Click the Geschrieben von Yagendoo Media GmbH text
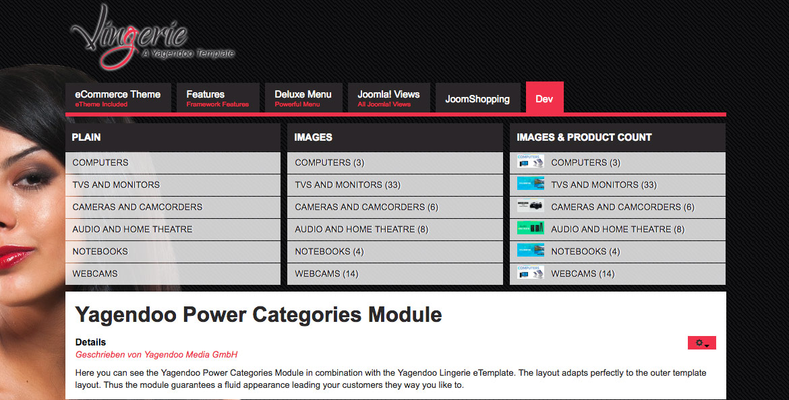This screenshot has width=789, height=400. click(x=156, y=355)
